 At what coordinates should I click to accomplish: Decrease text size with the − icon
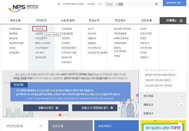pos(101,4)
